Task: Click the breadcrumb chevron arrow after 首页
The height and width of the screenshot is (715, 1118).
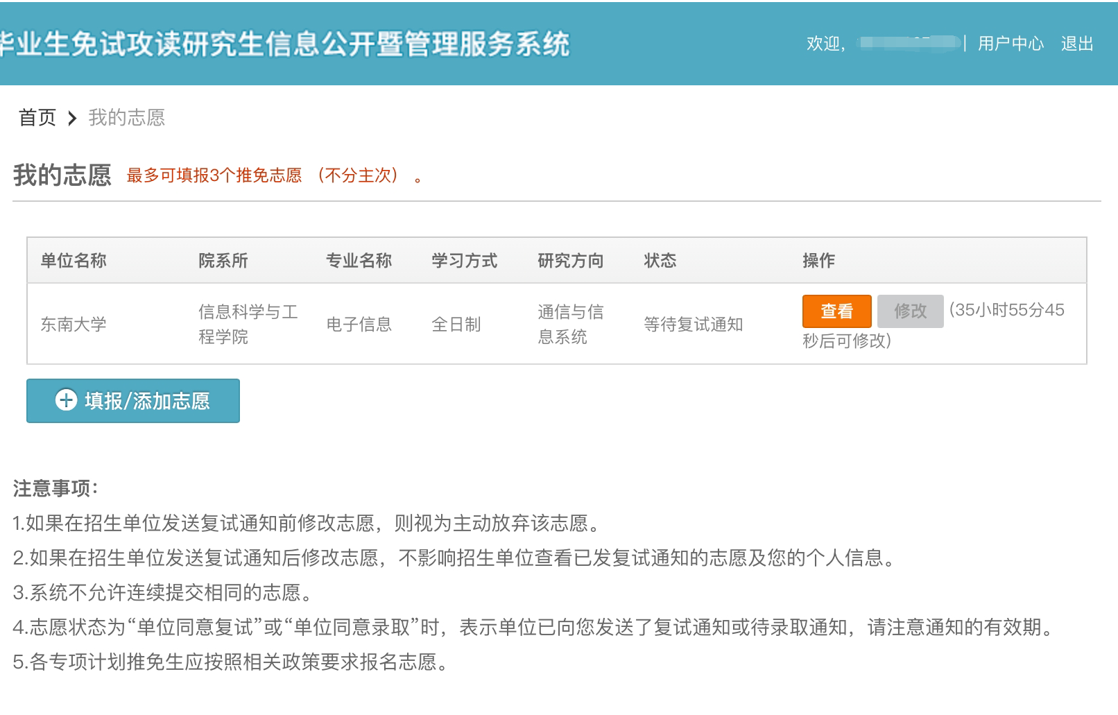Action: (72, 119)
